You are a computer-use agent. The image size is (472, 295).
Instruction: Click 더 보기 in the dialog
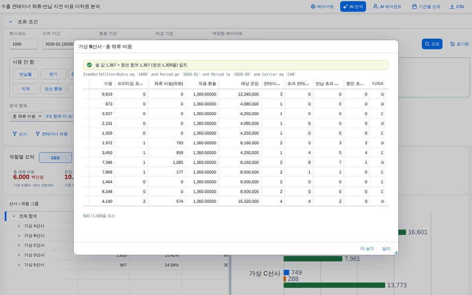(x=367, y=249)
